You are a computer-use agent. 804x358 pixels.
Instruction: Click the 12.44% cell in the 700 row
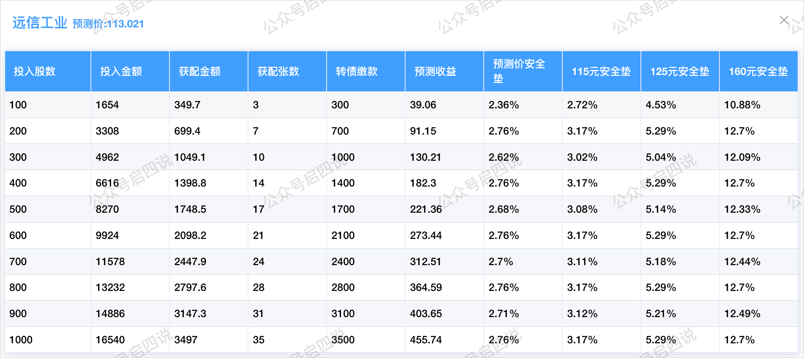pyautogui.click(x=742, y=262)
